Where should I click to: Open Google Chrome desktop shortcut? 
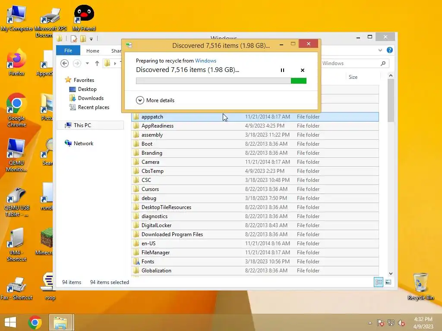click(17, 110)
